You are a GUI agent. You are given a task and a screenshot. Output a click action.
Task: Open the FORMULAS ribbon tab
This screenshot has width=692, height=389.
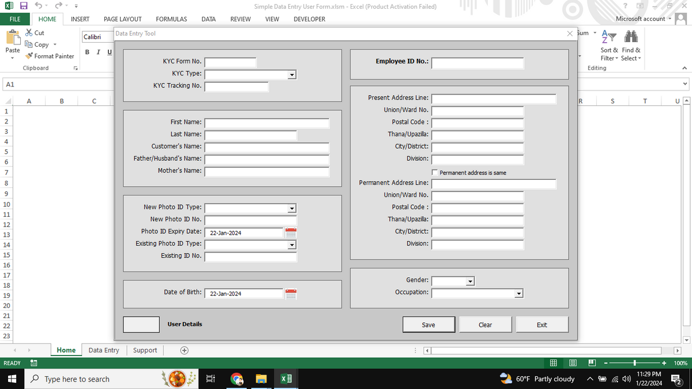[x=171, y=19]
